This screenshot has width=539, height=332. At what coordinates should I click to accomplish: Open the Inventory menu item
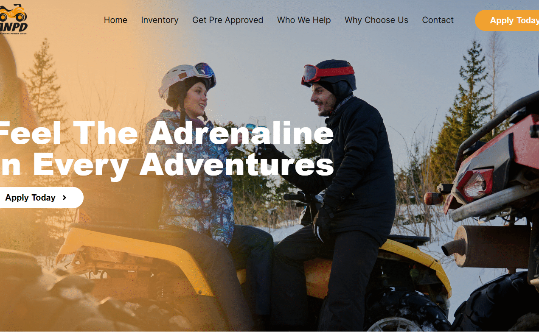tap(160, 20)
